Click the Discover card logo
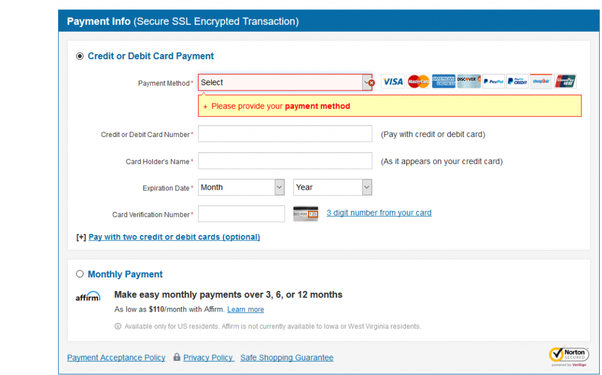 pyautogui.click(x=469, y=82)
